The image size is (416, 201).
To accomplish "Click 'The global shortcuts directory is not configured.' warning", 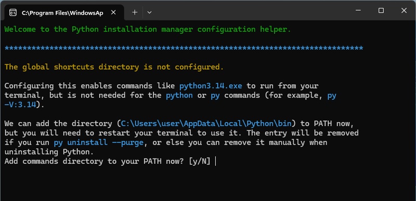I will coord(114,67).
